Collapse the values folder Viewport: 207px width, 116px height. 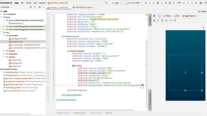coord(4,57)
